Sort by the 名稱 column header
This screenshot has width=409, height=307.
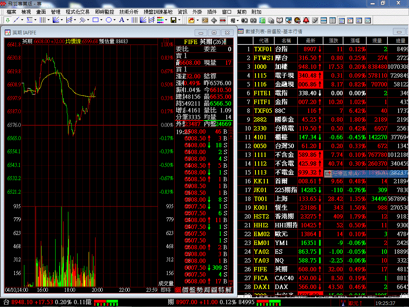click(x=286, y=40)
